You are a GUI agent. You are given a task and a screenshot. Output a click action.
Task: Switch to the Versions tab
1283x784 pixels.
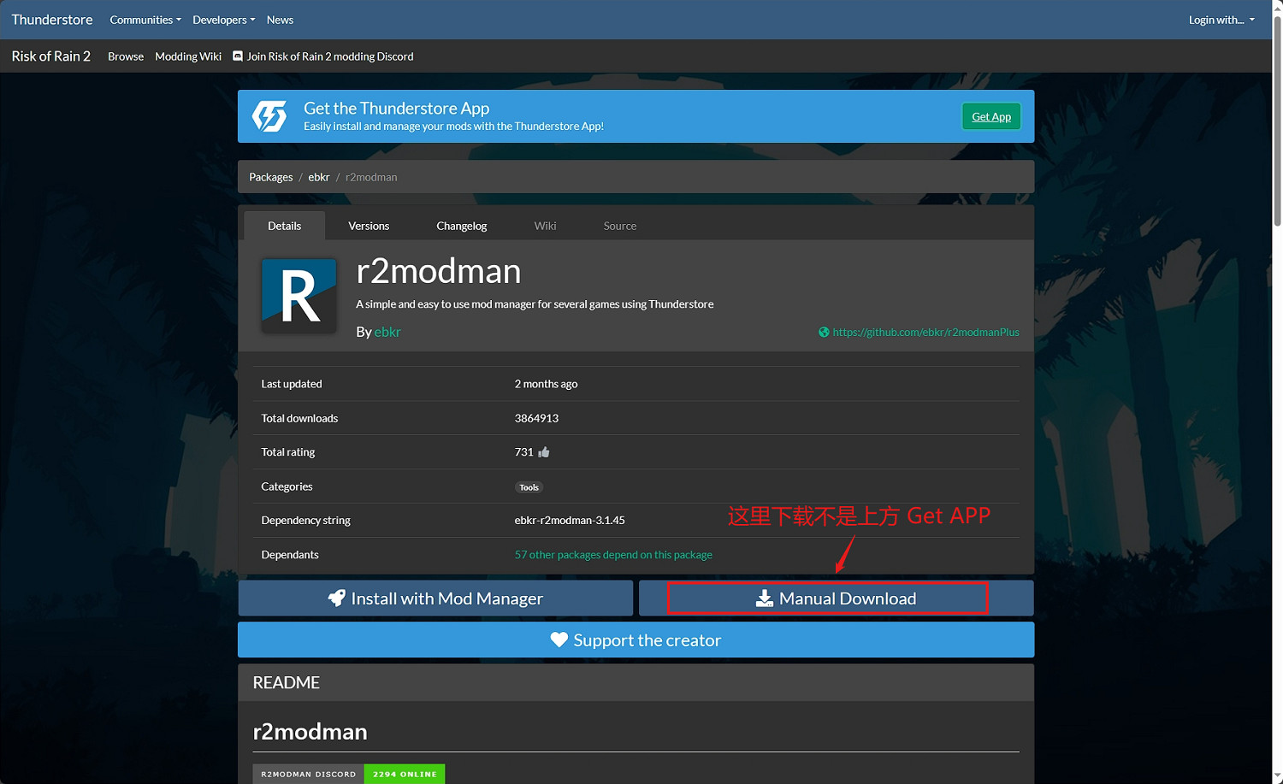[369, 226]
